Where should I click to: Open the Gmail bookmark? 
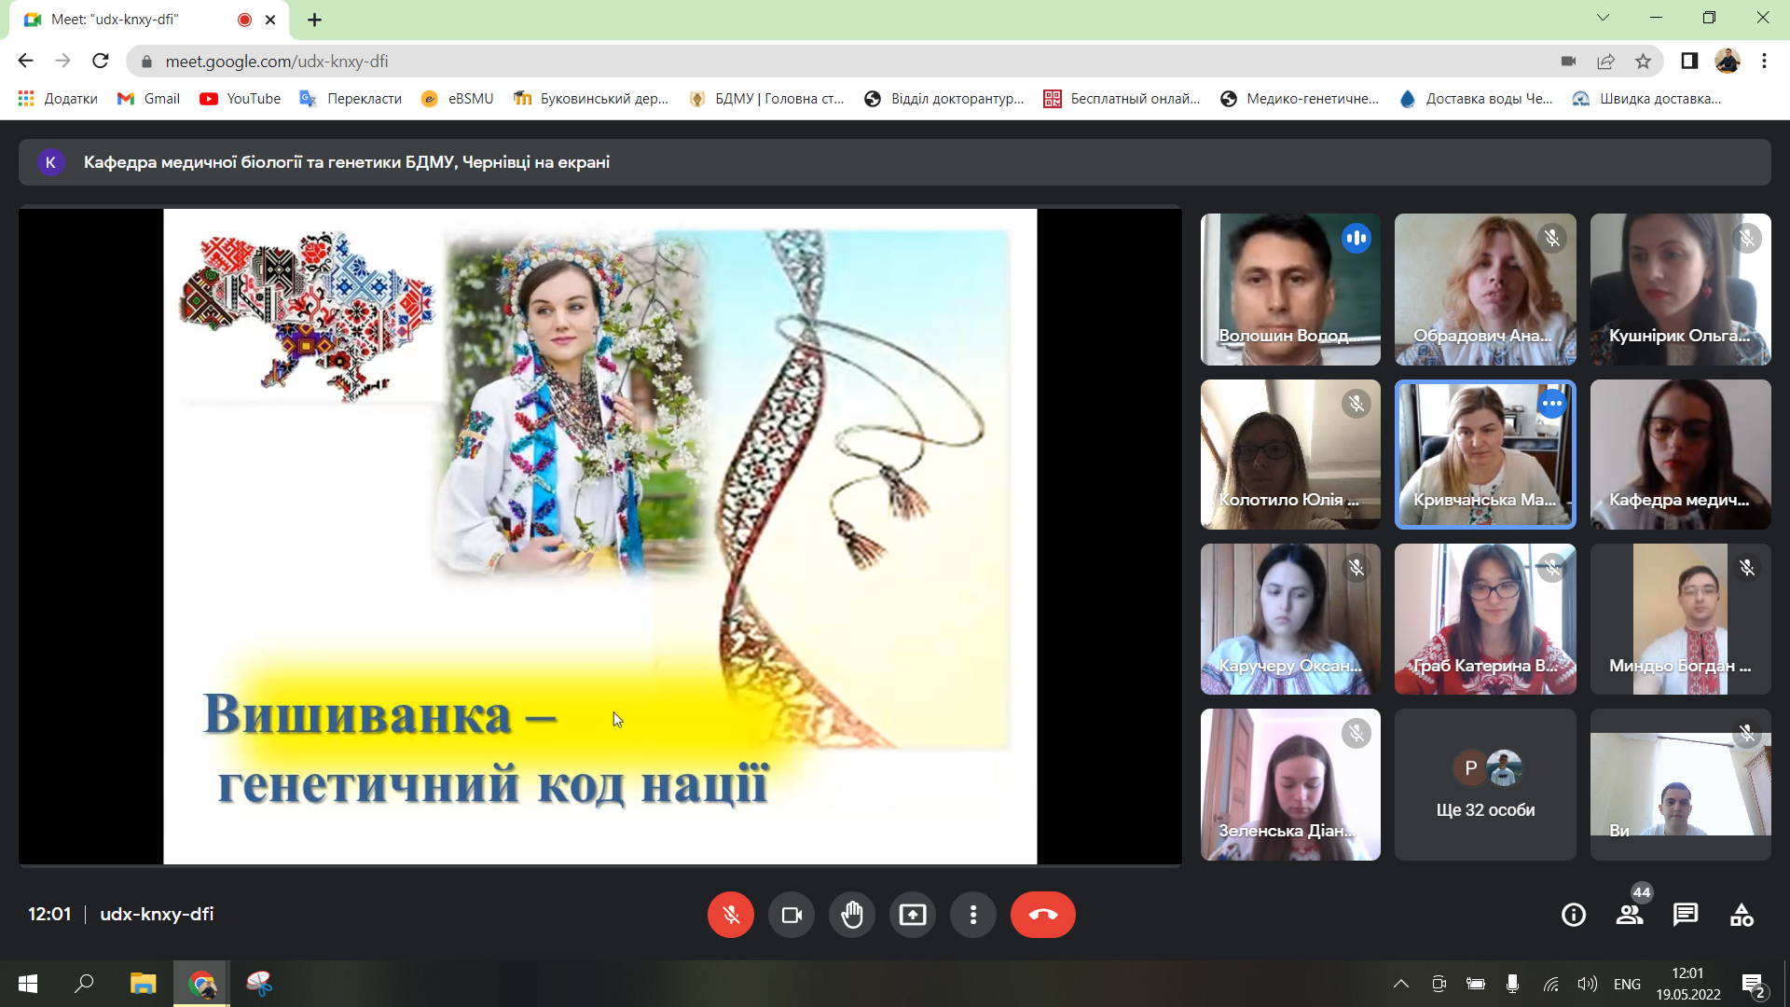(149, 99)
